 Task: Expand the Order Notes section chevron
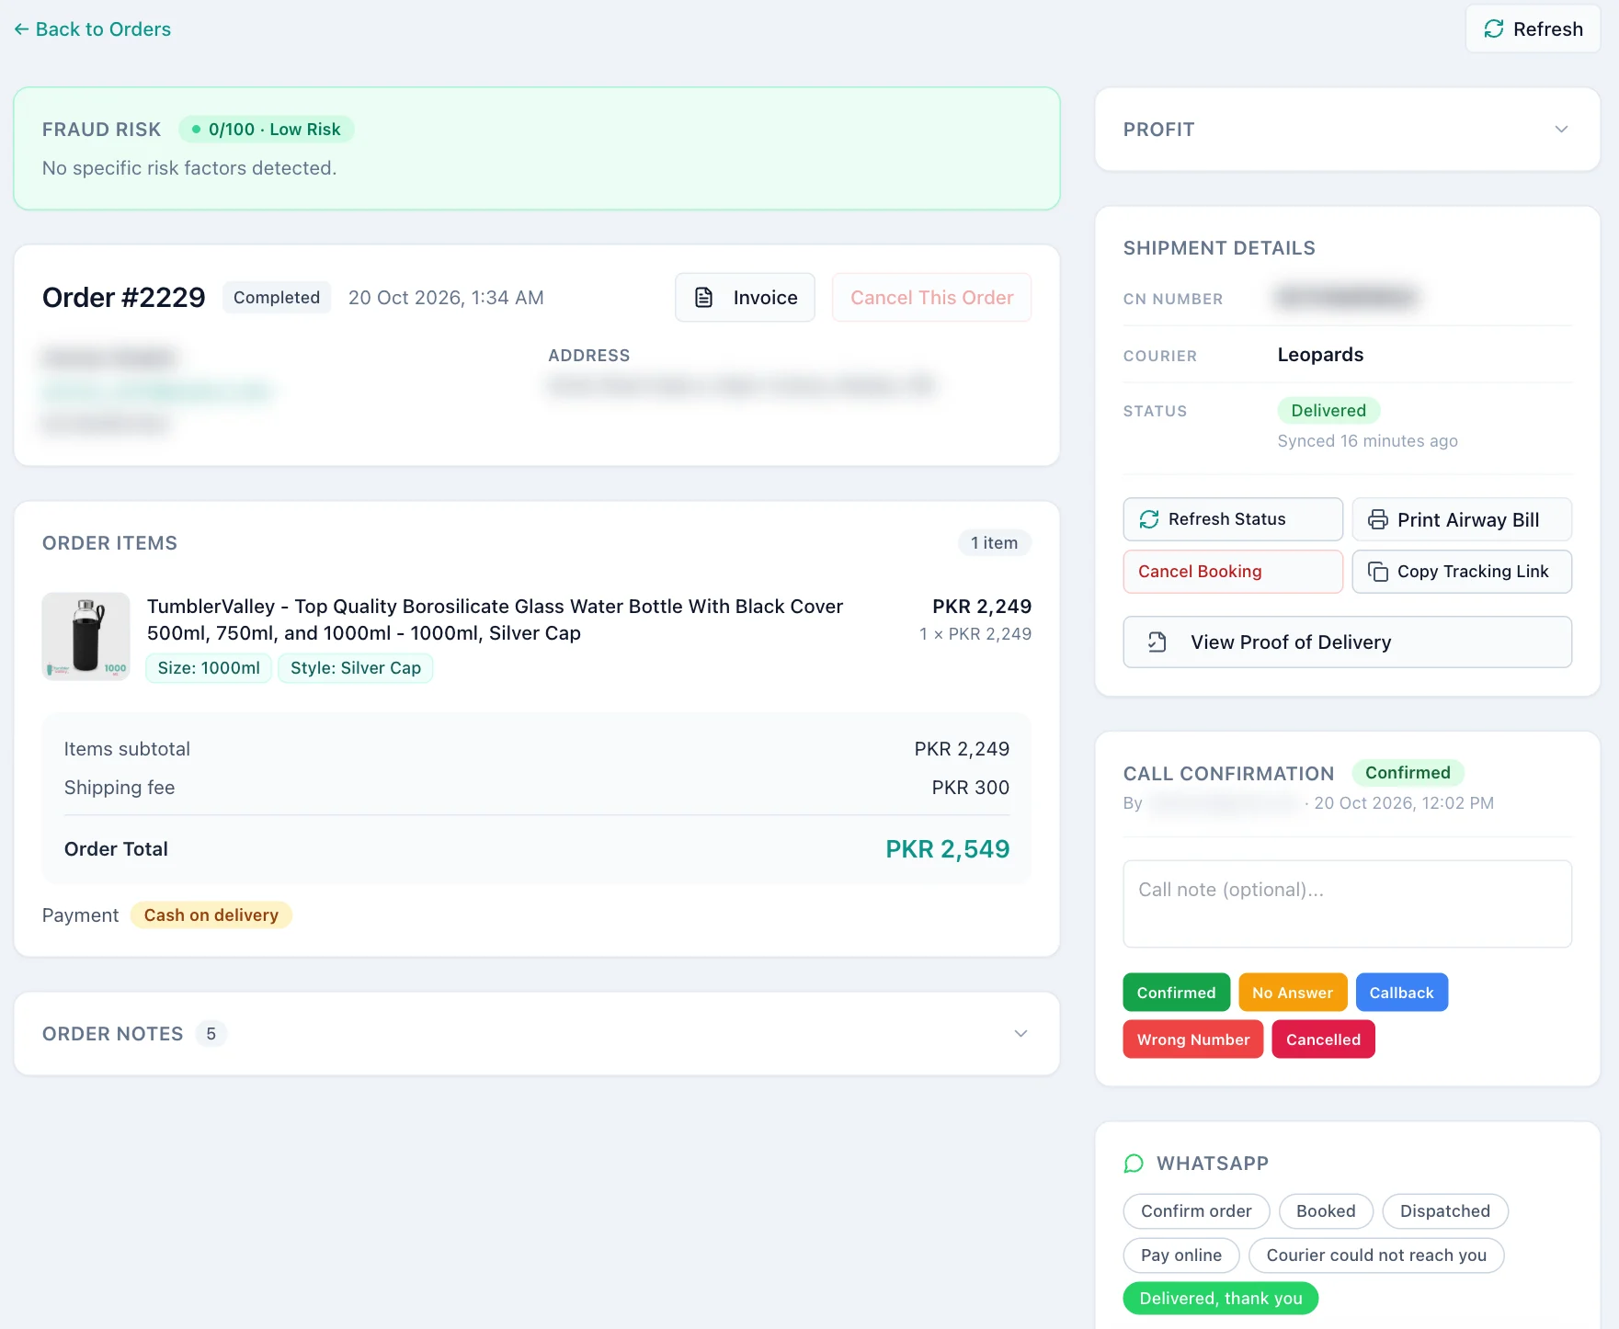pos(1020,1034)
